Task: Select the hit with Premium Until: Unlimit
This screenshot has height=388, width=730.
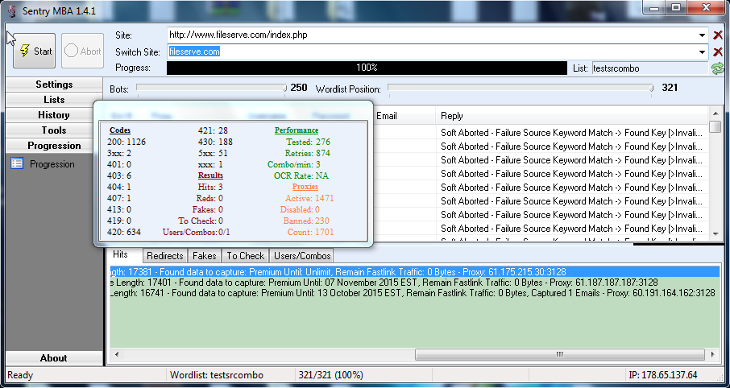Action: click(x=414, y=272)
